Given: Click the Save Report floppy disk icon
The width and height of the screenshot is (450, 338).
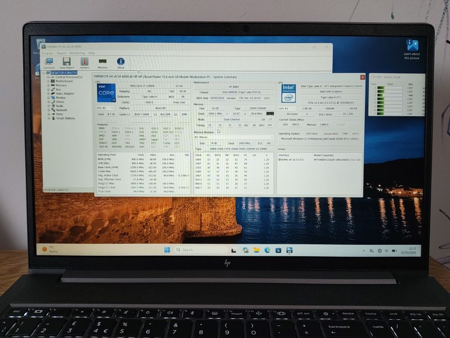Looking at the screenshot, I should [66, 62].
